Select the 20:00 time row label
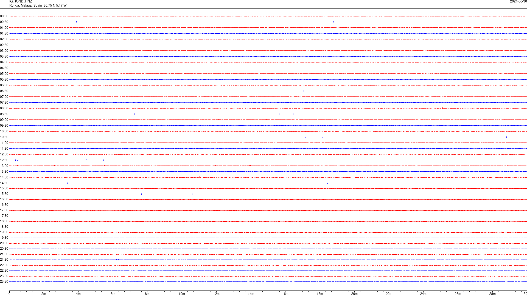527x296 pixels. coord(4,243)
